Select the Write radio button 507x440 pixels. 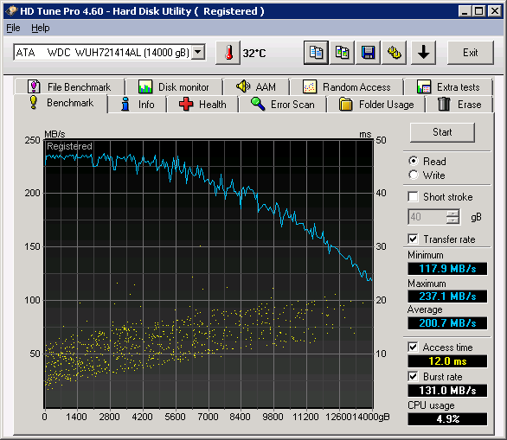point(414,175)
